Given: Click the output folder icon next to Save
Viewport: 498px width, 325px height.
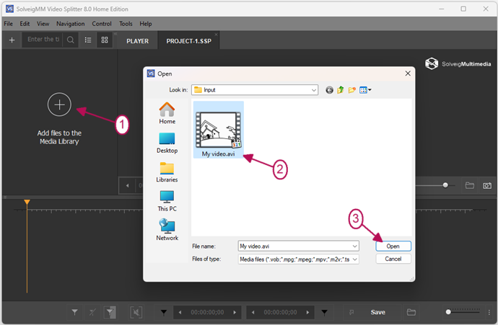Looking at the screenshot, I should click(x=411, y=312).
